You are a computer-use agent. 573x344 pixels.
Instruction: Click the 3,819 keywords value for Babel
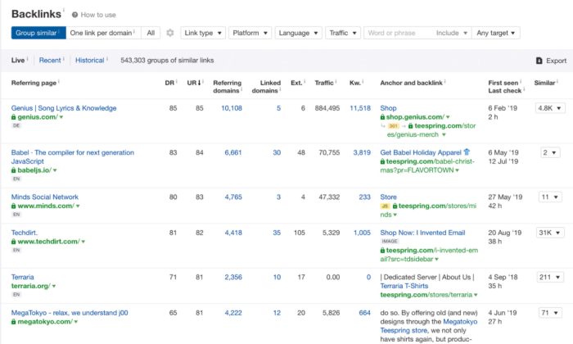(362, 153)
